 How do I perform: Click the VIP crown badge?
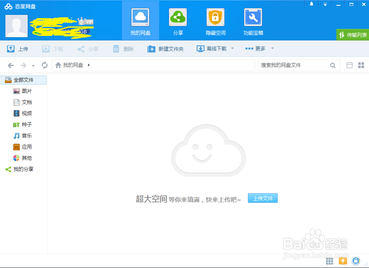[86, 21]
